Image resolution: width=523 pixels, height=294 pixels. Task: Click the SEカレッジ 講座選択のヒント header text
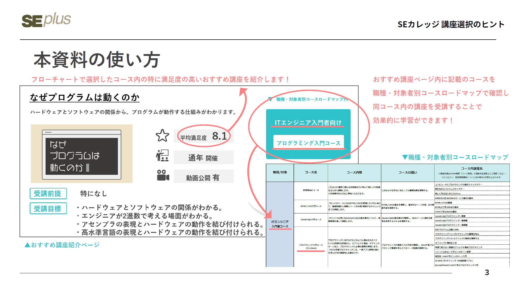(451, 24)
